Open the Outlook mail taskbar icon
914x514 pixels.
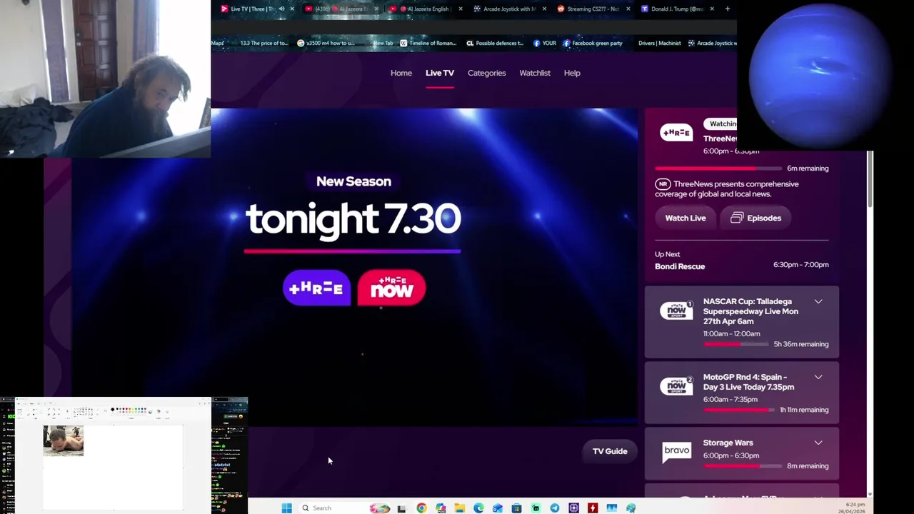click(x=498, y=508)
